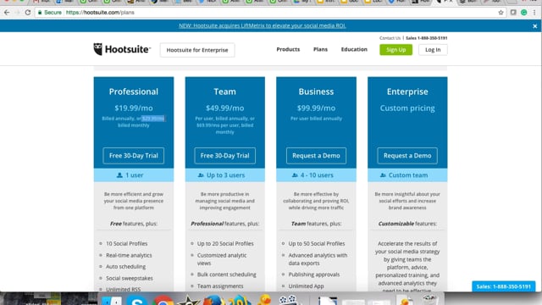This screenshot has height=305, width=542.
Task: Click the green Sign Up button
Action: (395, 50)
